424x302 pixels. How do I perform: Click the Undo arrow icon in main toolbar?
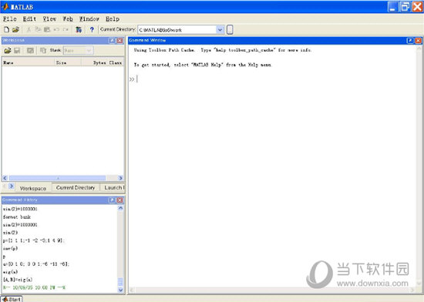tap(56, 29)
